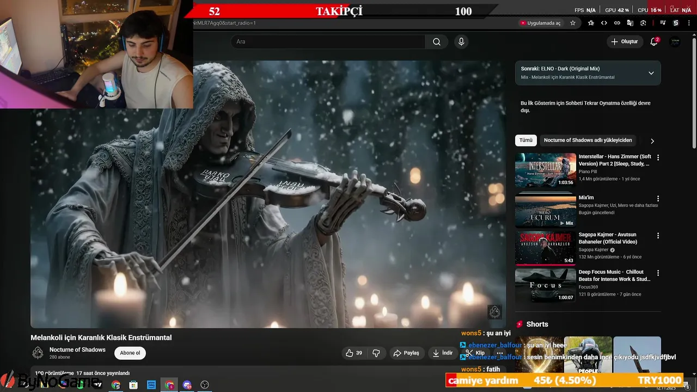Open Microsoft Store from the taskbar
Image resolution: width=697 pixels, height=392 pixels.
pyautogui.click(x=133, y=385)
